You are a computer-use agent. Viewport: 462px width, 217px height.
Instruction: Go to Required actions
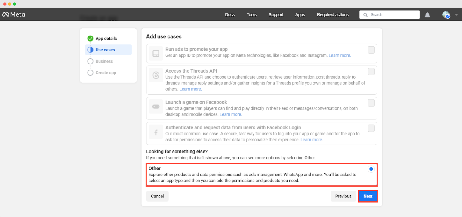333,15
